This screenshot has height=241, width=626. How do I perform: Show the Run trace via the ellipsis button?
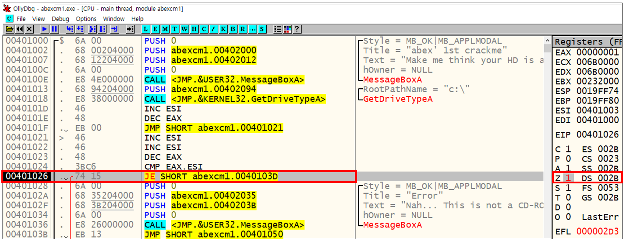(x=252, y=29)
